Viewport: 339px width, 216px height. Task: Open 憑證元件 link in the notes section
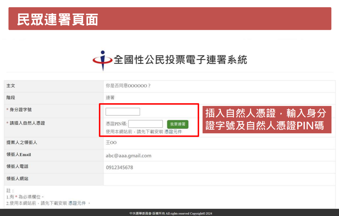coord(77,203)
